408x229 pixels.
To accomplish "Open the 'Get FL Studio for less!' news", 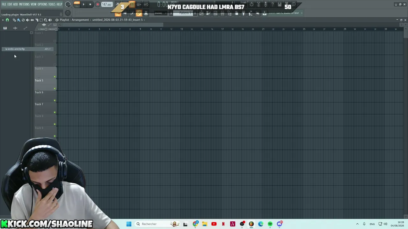I will [x=288, y=13].
